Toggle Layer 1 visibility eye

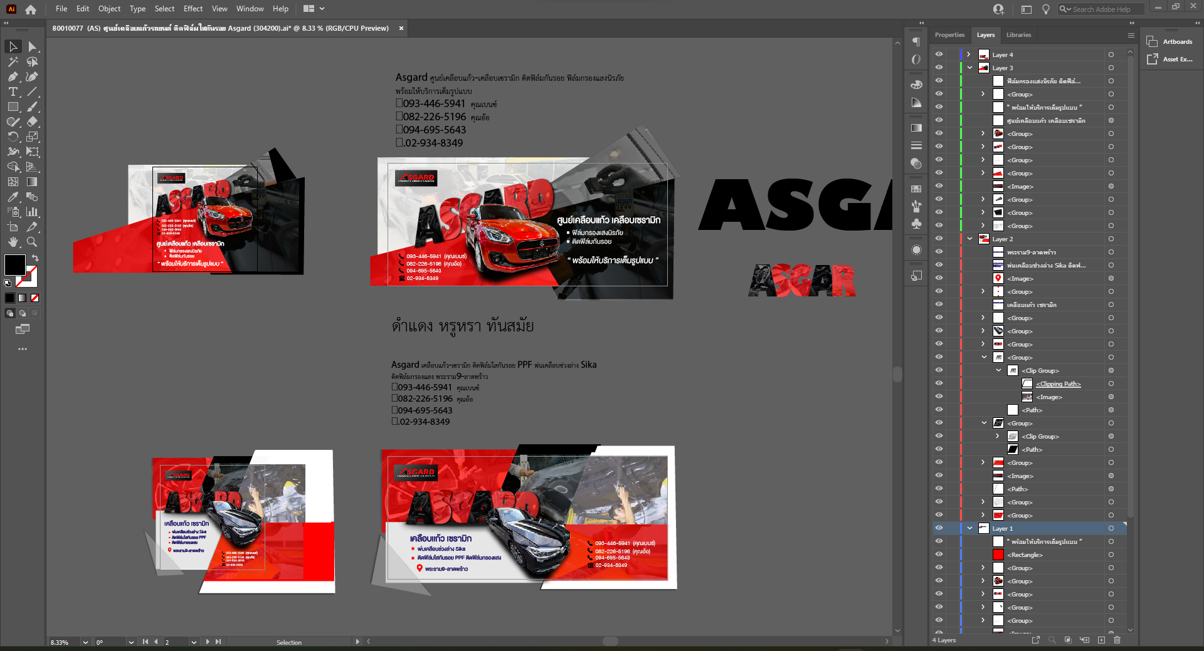pos(939,528)
